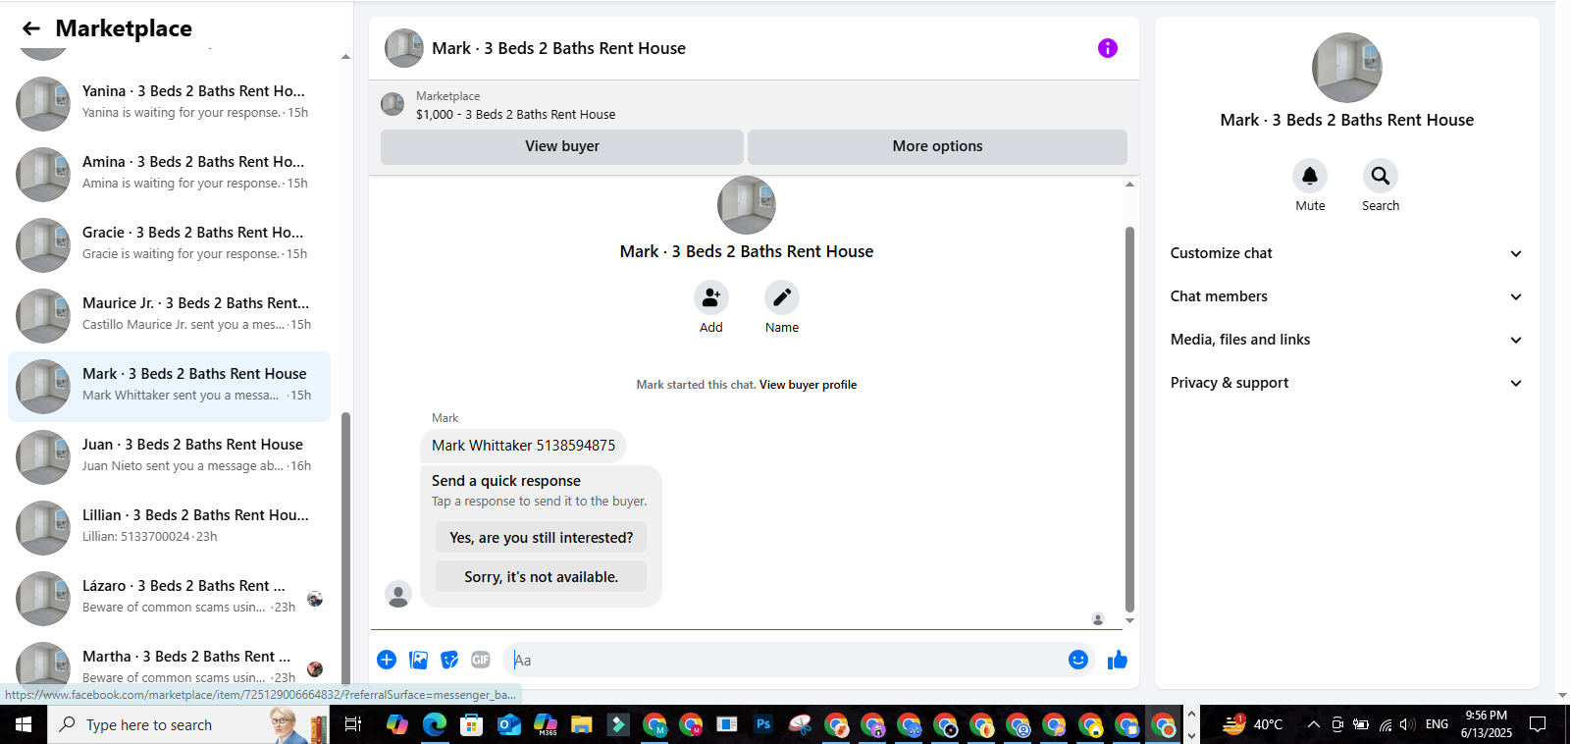Viewport: 1570px width, 744px height.
Task: Choose a sticker with the sticker icon
Action: click(449, 660)
